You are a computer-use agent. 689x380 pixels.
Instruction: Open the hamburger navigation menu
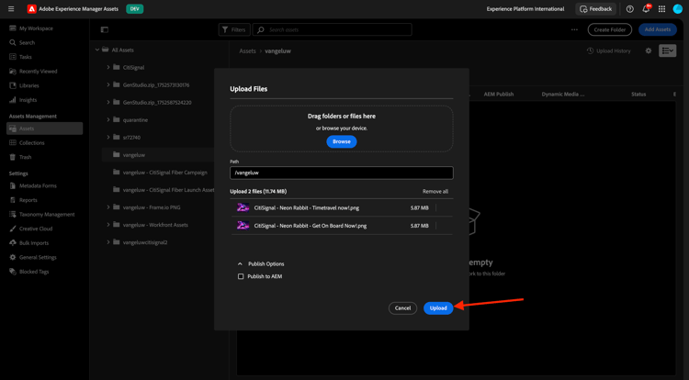coord(11,9)
